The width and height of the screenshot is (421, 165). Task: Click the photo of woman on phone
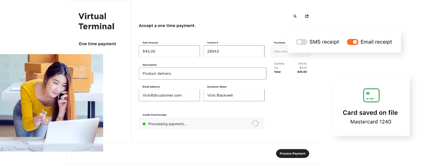[52, 102]
